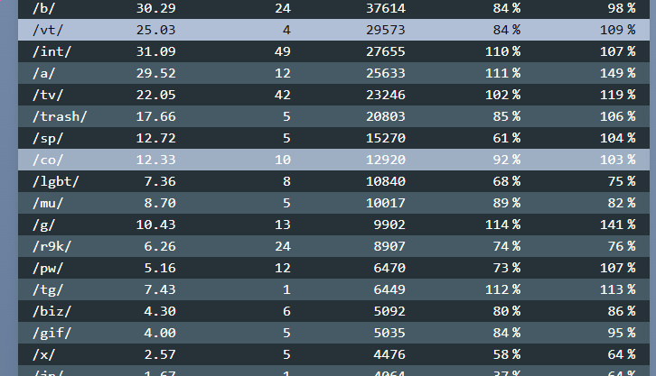Click the count 6449 in /tg/ row
Viewport: 656px width, 376px height.
pos(389,289)
